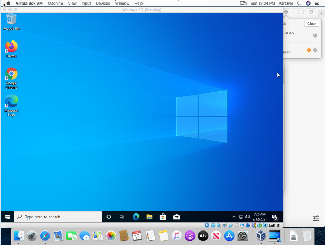Open Calendar from the Dock
Screen dimensions: 325x245
pyautogui.click(x=137, y=236)
